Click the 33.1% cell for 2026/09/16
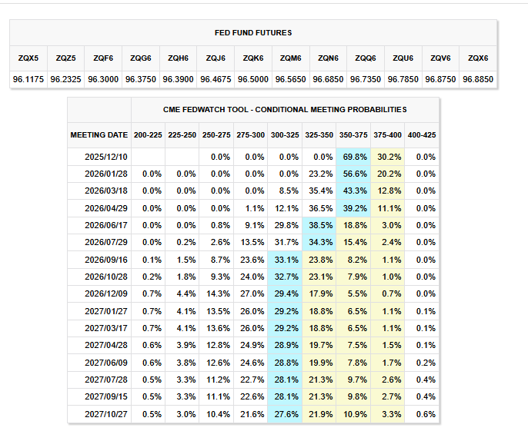Image resolution: width=528 pixels, height=431 pixels. tap(285, 260)
